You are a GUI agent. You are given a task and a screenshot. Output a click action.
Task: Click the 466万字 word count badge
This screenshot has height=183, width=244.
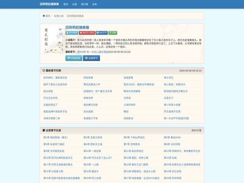[102, 33]
